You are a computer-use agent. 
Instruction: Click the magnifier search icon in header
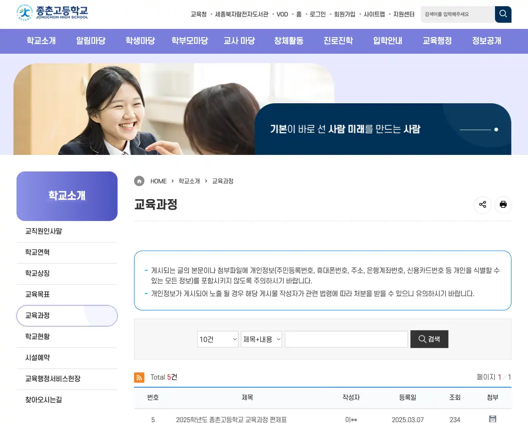click(503, 14)
